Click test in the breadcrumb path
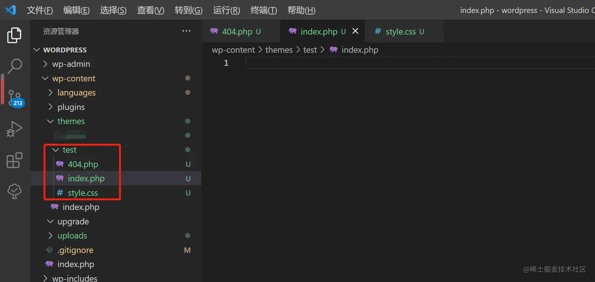 (x=310, y=50)
